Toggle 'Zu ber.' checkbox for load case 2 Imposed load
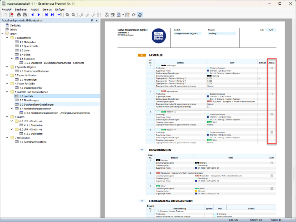This screenshot has height=222, width=296. (x=271, y=94)
